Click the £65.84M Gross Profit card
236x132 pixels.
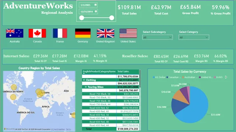190,10
